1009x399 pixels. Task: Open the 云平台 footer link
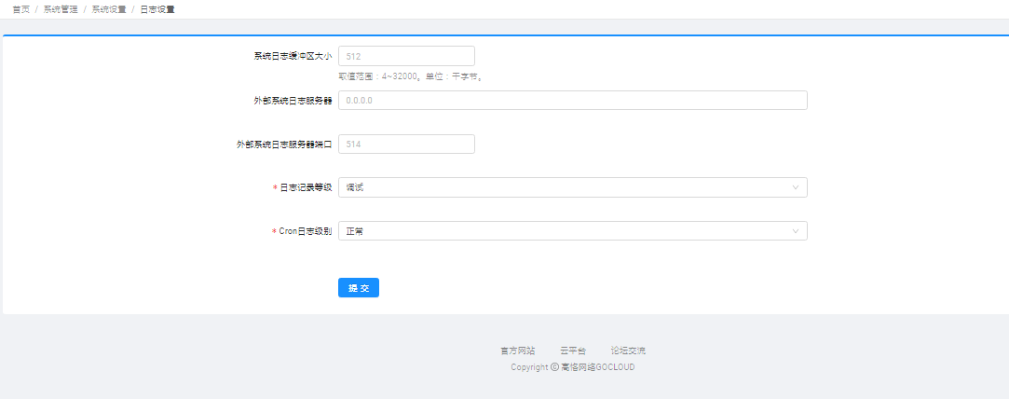pyautogui.click(x=573, y=351)
